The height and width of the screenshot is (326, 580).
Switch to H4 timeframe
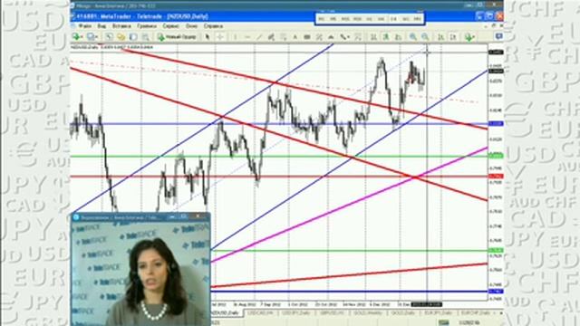pyautogui.click(x=381, y=19)
